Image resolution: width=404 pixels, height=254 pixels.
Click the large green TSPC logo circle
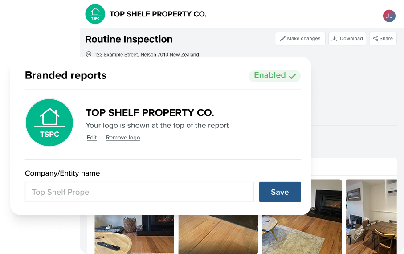[49, 123]
